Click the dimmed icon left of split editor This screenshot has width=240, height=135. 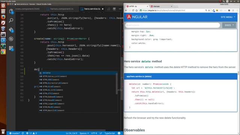tap(108, 9)
